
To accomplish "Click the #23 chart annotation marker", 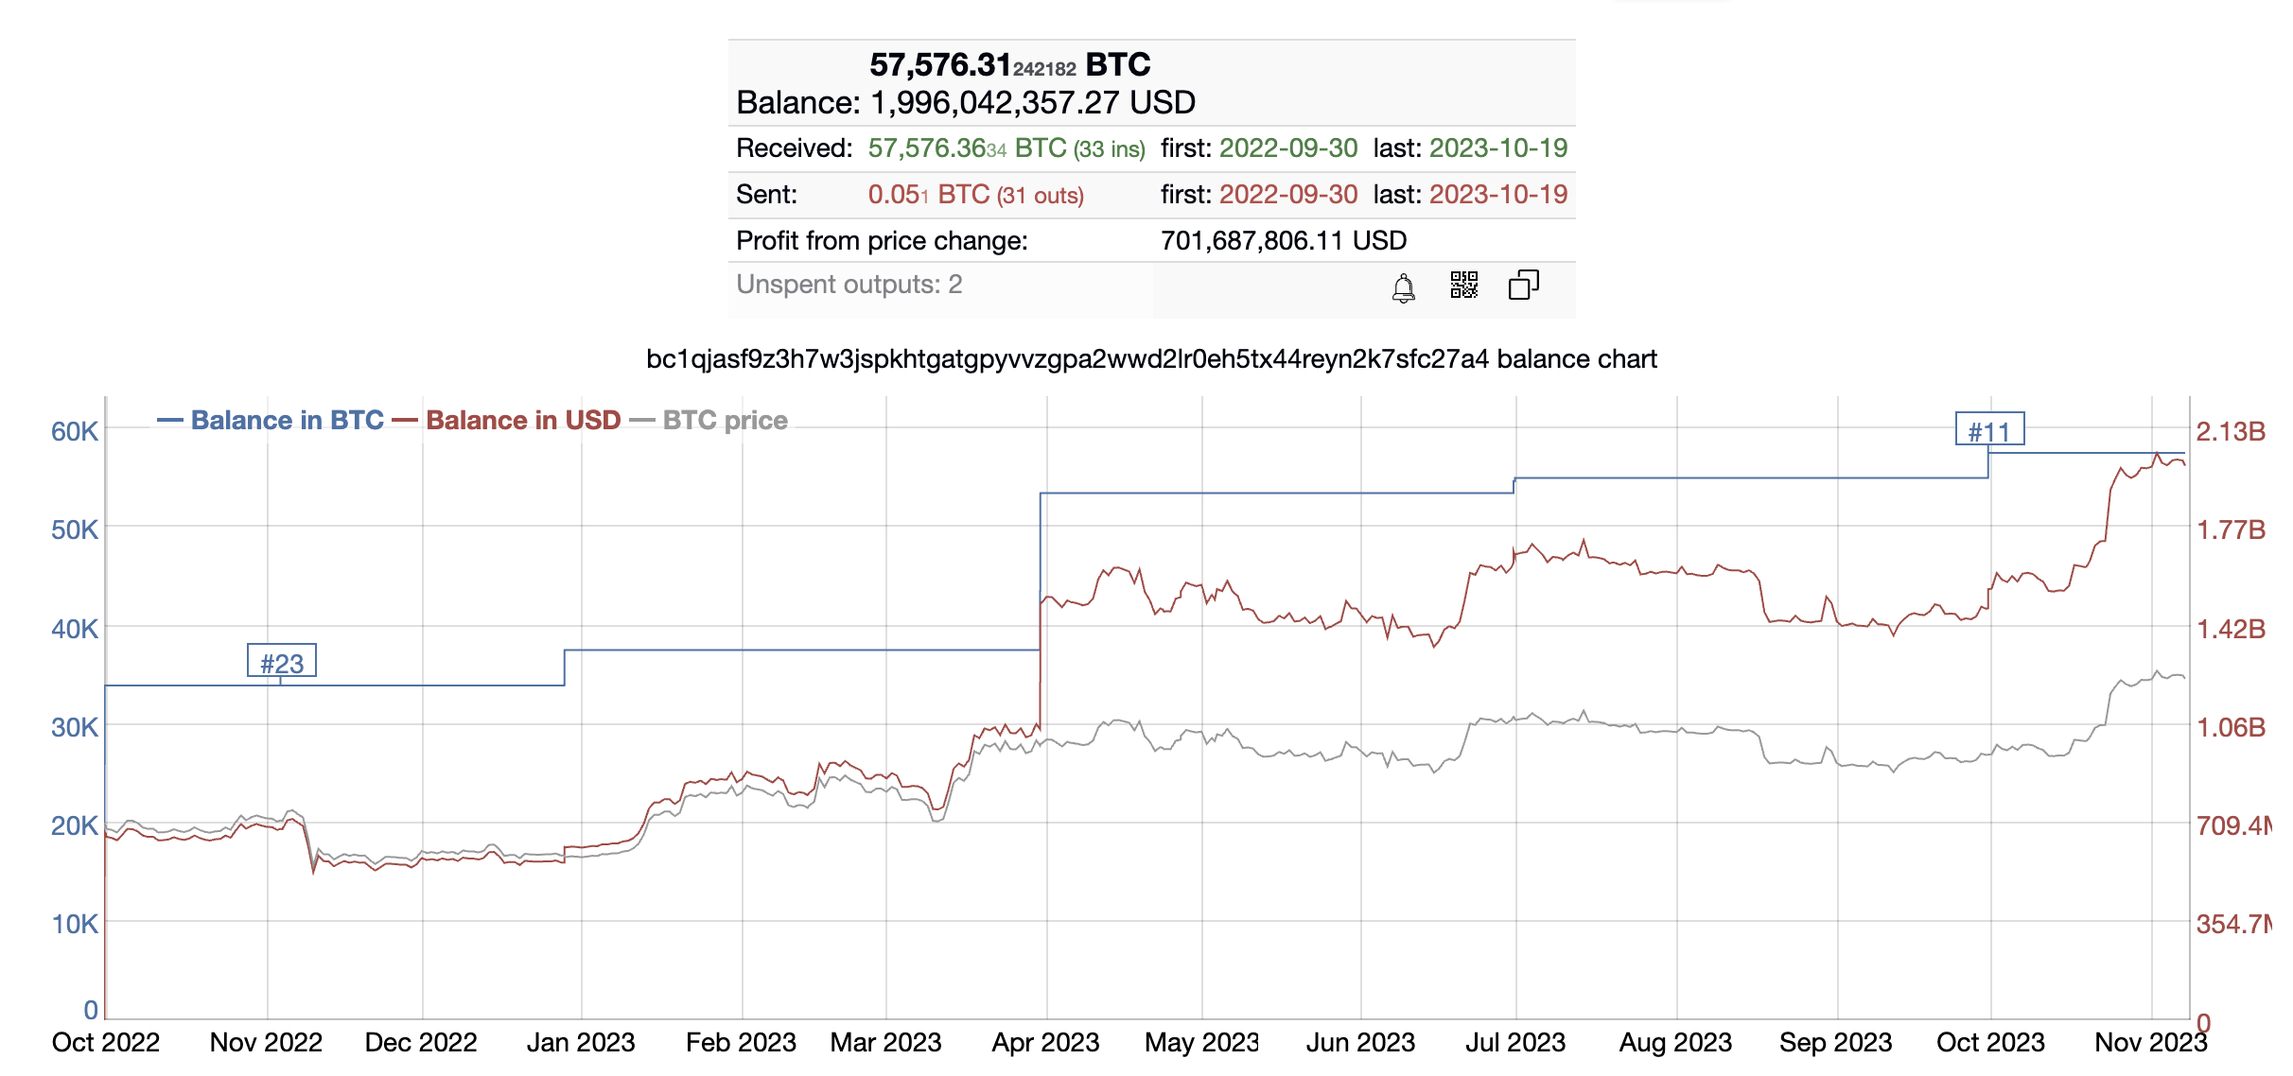I will coord(282,662).
